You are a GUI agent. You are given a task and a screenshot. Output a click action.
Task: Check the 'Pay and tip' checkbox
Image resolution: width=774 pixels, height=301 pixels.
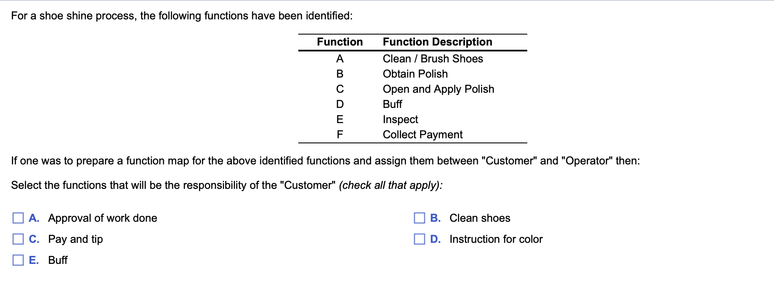[17, 239]
